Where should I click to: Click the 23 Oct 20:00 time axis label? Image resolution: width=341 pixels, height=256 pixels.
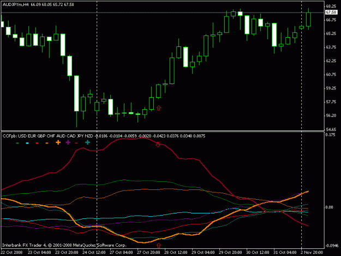click(67, 253)
